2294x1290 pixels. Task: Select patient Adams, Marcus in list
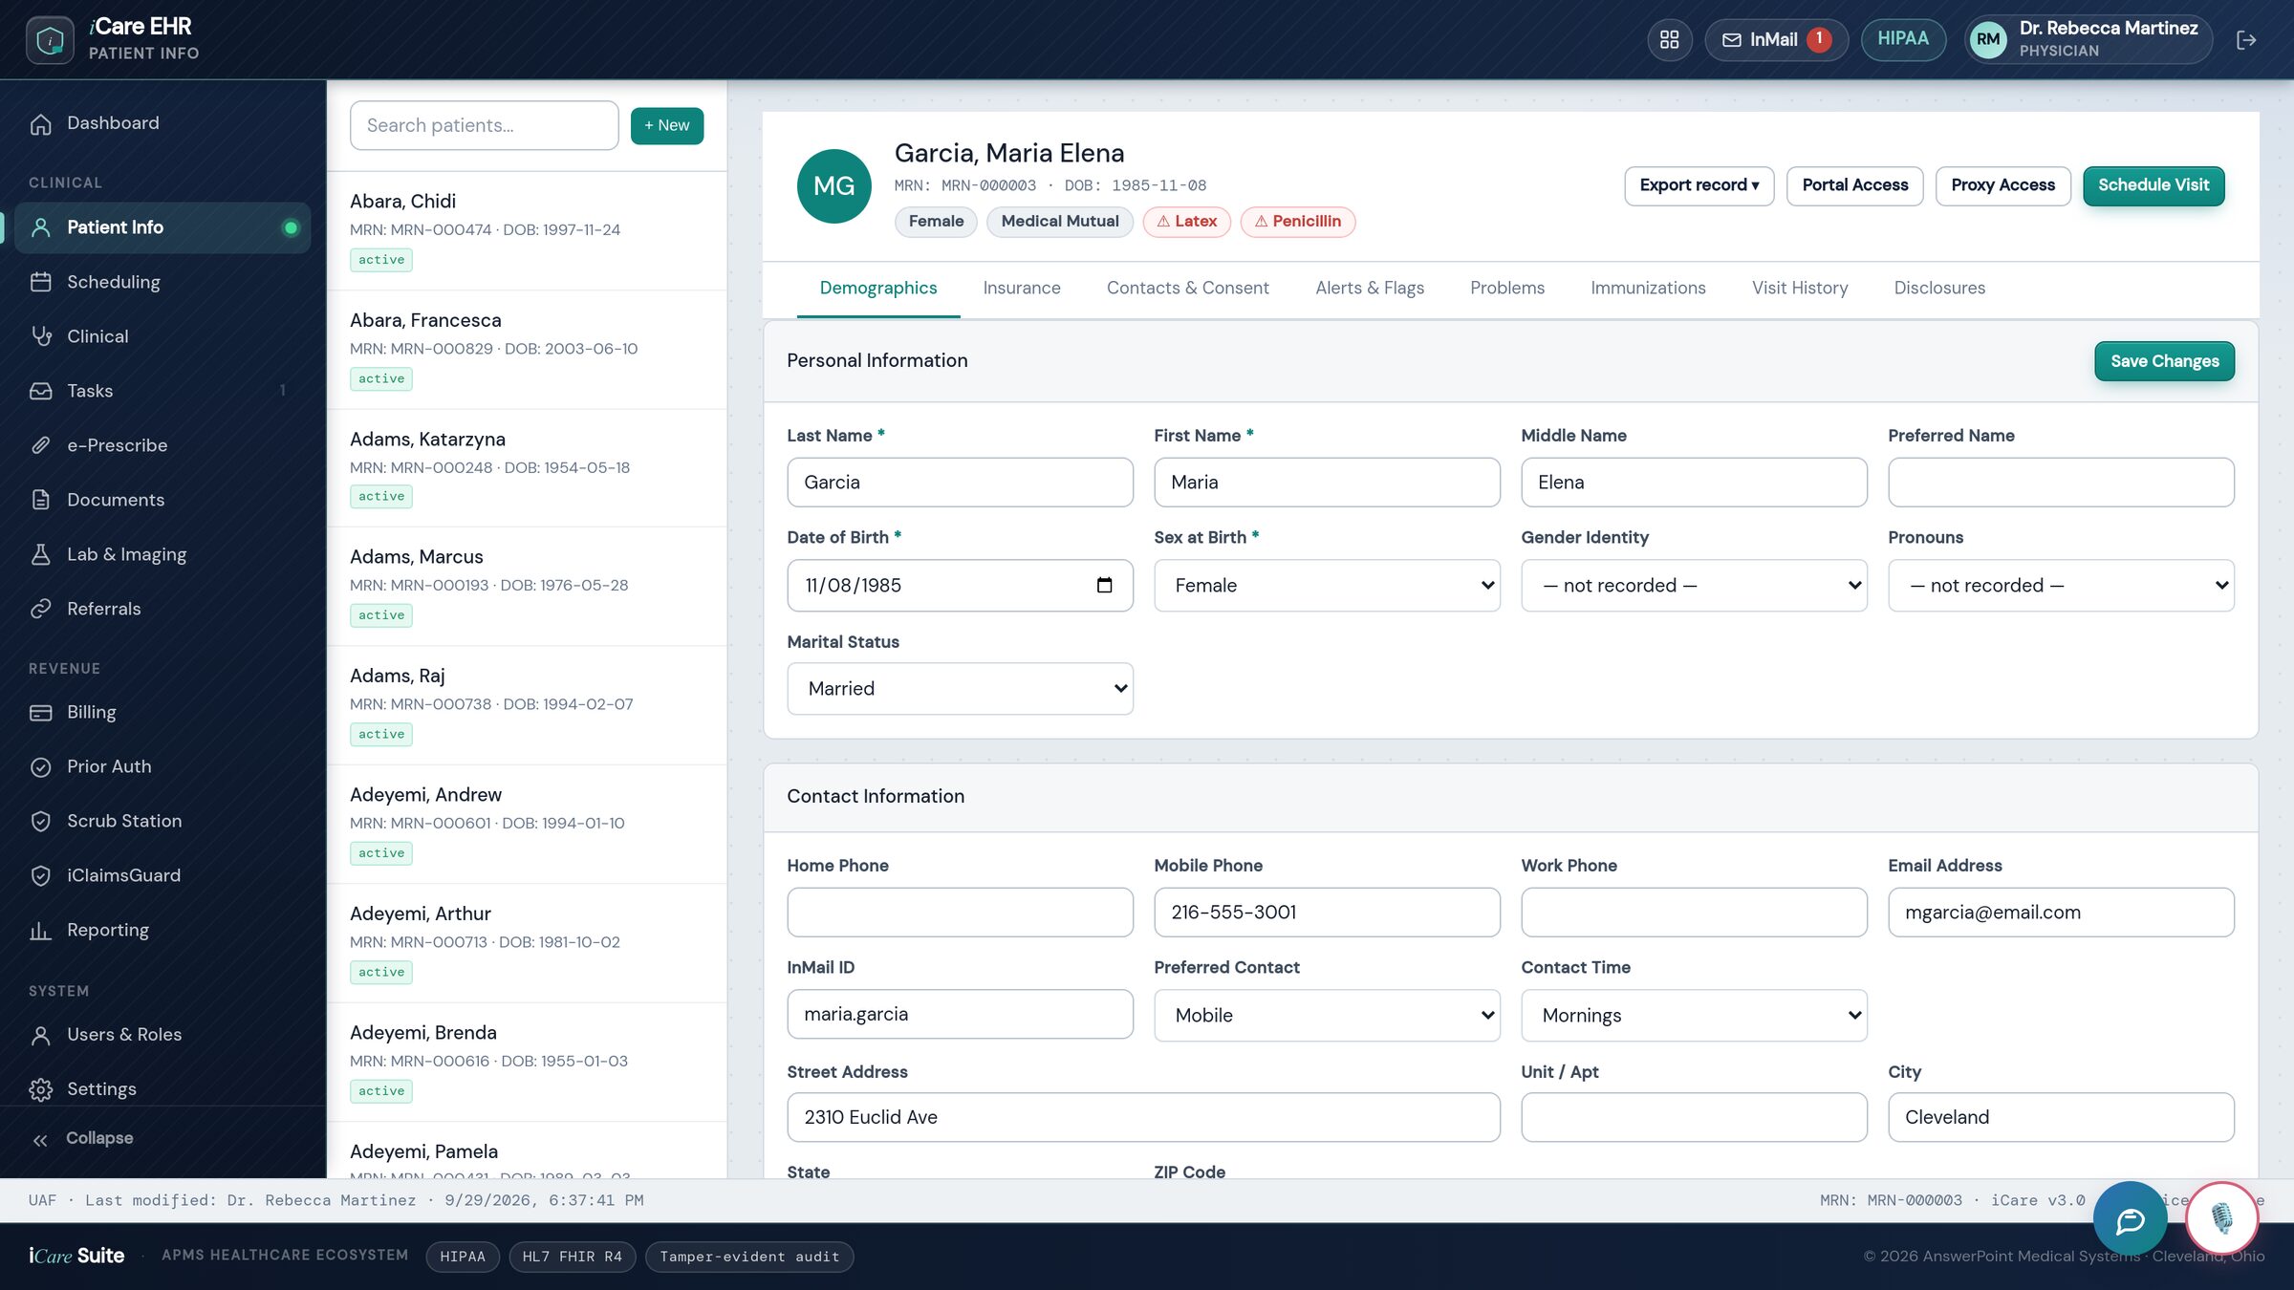tap(527, 586)
